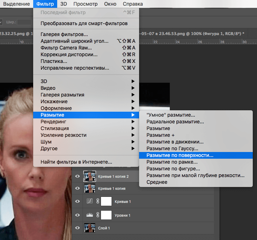
Task: Choose Радиальное размытие
Action: pyautogui.click(x=196, y=122)
